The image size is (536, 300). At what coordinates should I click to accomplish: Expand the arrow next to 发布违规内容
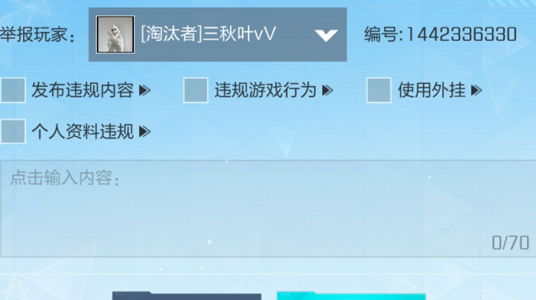pos(145,91)
